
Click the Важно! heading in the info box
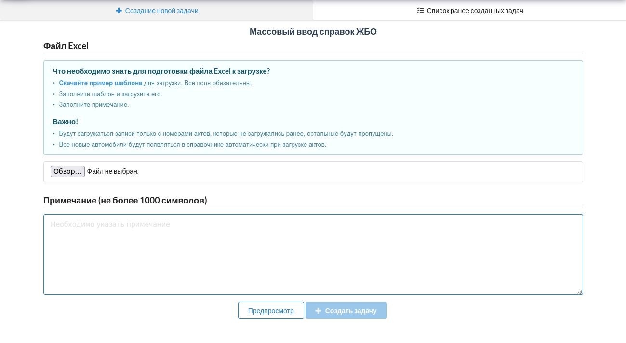[x=65, y=122]
